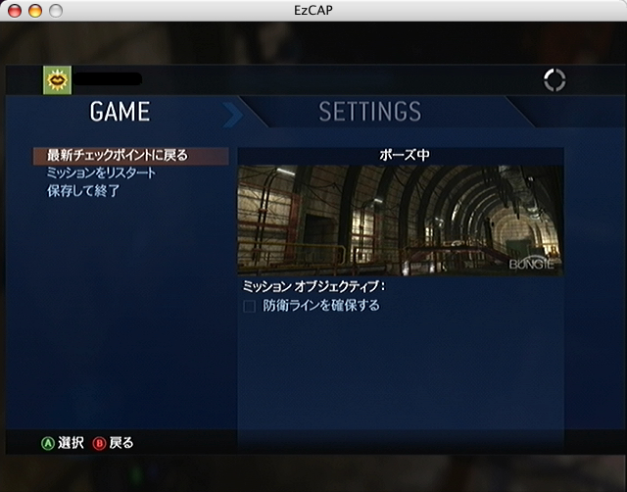The height and width of the screenshot is (492, 627).
Task: Click the mission preview tunnel thumbnail
Action: [x=401, y=221]
